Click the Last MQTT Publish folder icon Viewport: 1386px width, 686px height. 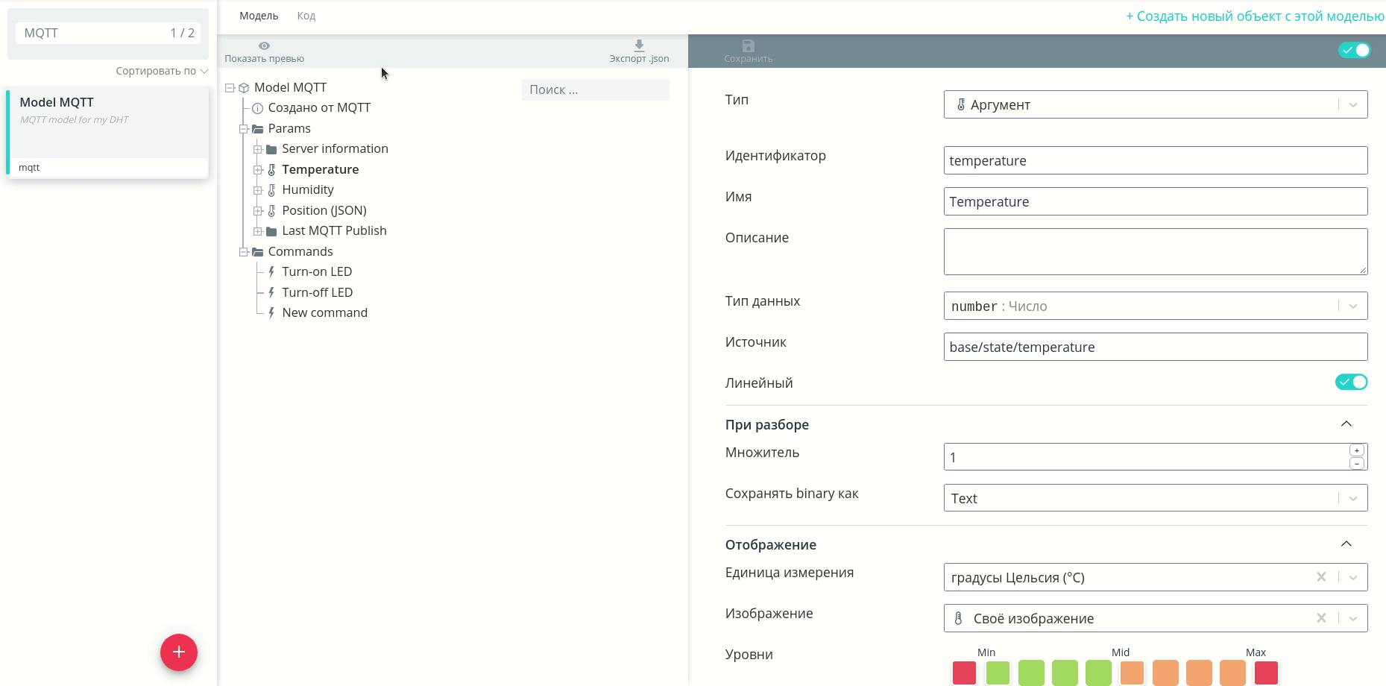(x=271, y=231)
